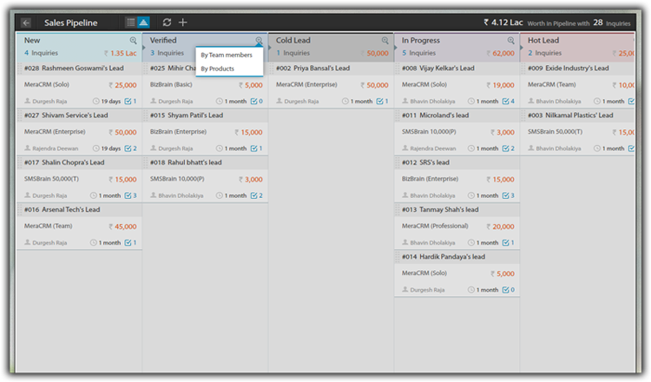
Task: Choose By Products filter option
Action: tap(217, 69)
